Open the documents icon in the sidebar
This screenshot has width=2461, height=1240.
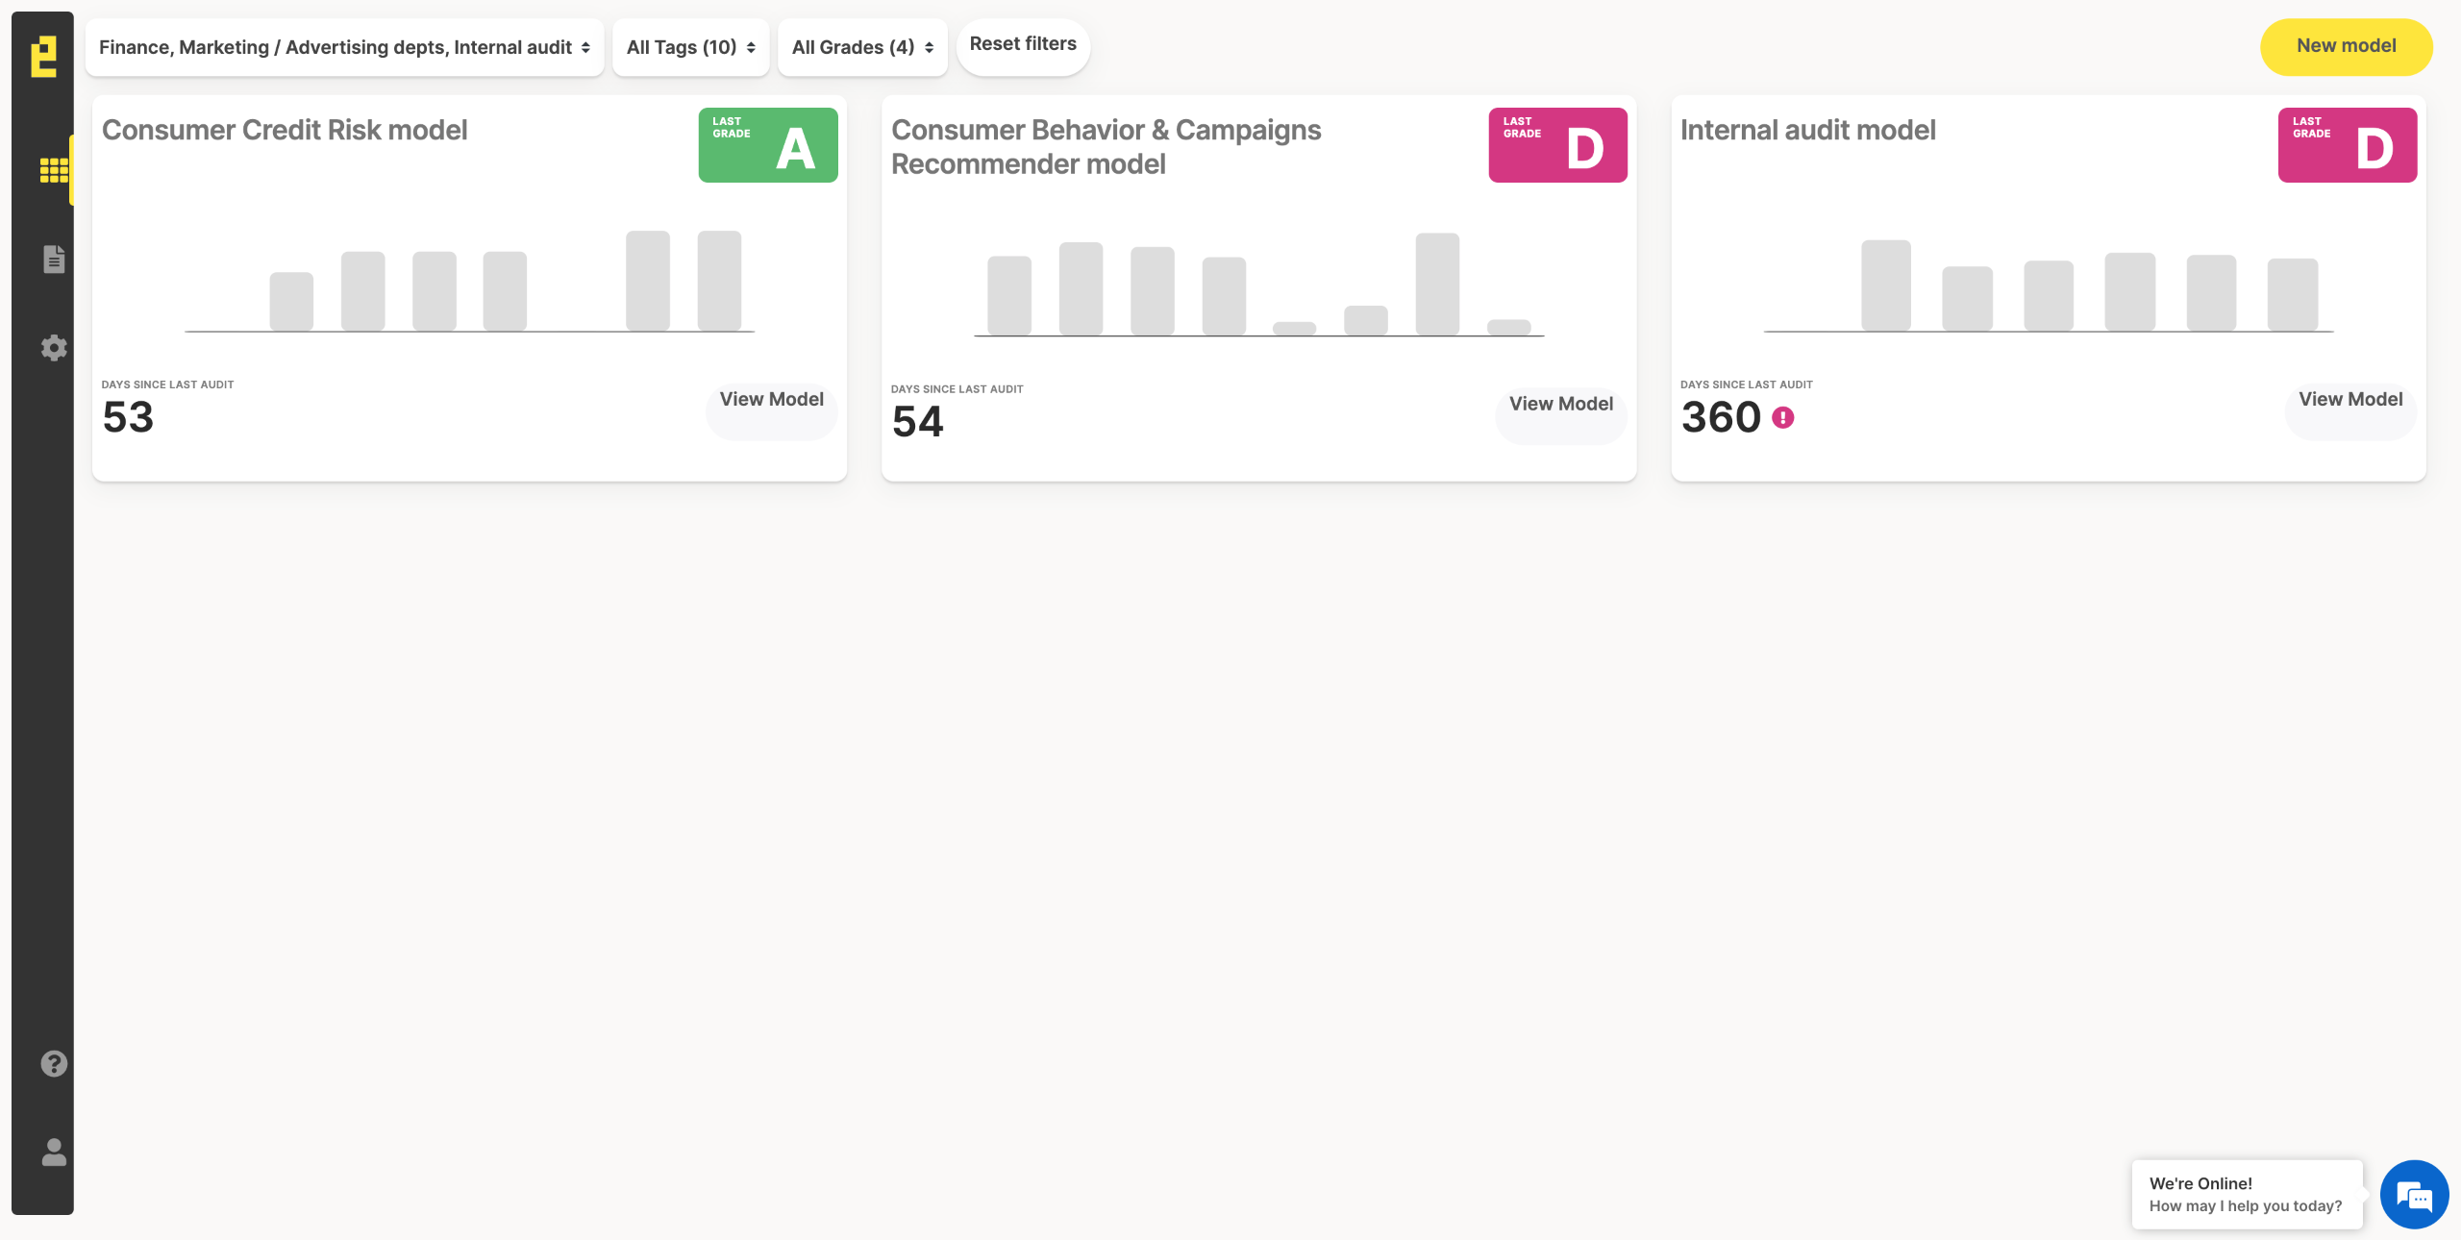point(54,259)
